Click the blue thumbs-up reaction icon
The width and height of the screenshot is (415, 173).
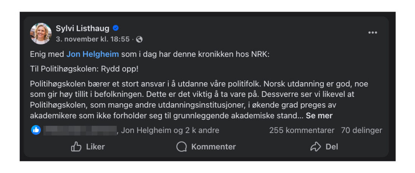point(36,130)
